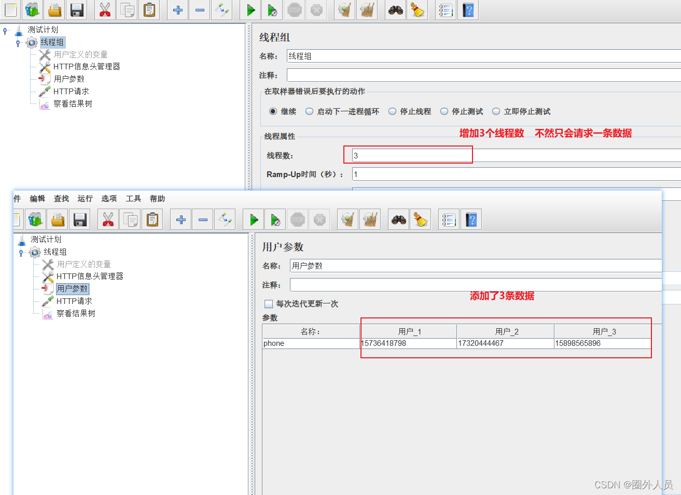Select the 停止测试 radio option
The width and height of the screenshot is (681, 495).
[x=444, y=111]
